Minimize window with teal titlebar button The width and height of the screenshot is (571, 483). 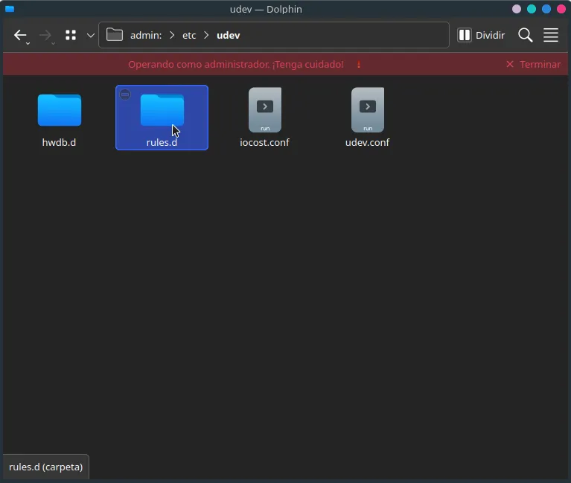click(532, 9)
